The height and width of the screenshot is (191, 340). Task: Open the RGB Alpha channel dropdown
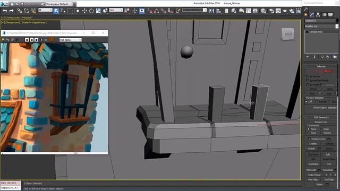tap(71, 40)
